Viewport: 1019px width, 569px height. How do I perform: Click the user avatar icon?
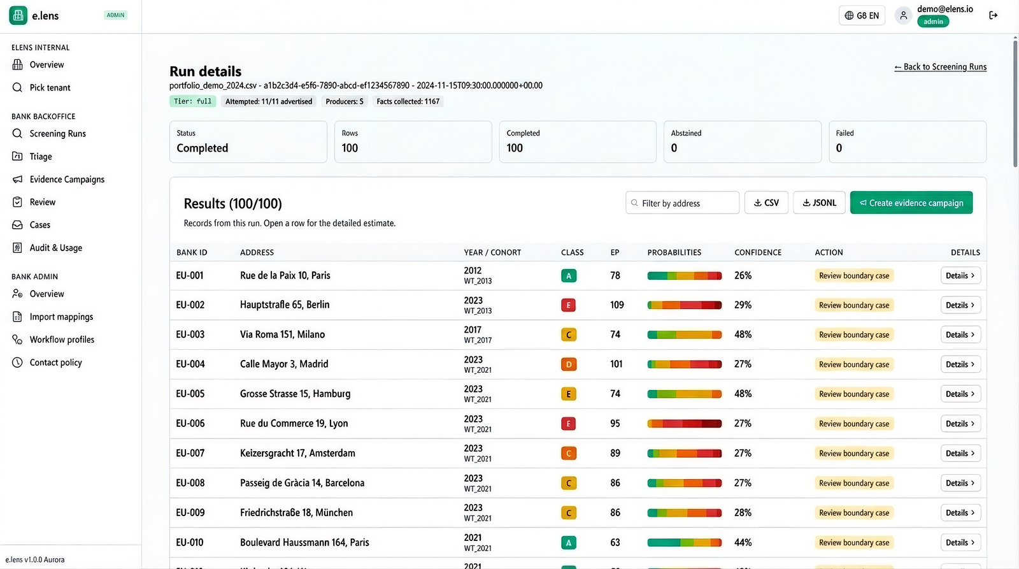coord(903,15)
